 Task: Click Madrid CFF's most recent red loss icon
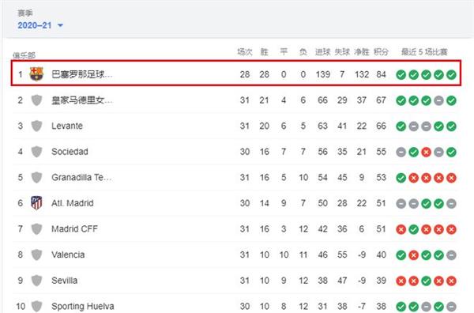coord(451,229)
